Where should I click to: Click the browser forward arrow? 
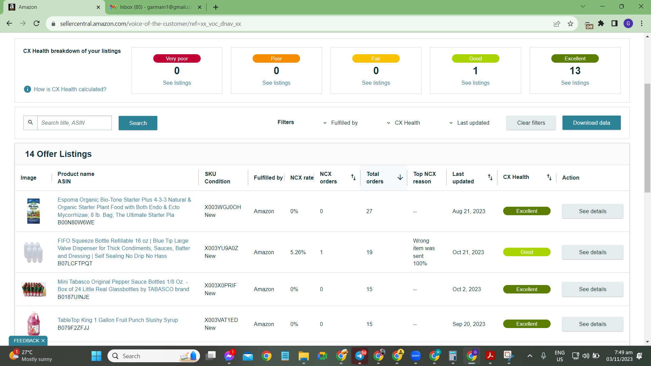click(x=23, y=23)
